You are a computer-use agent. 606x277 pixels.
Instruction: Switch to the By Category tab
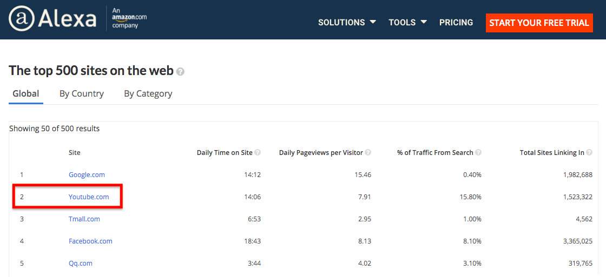(x=148, y=94)
